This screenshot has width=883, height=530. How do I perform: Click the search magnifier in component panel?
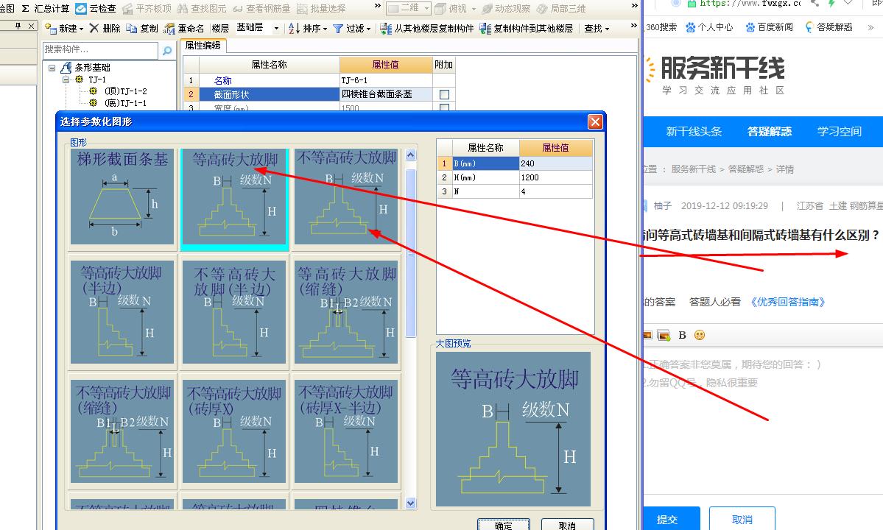tap(167, 51)
